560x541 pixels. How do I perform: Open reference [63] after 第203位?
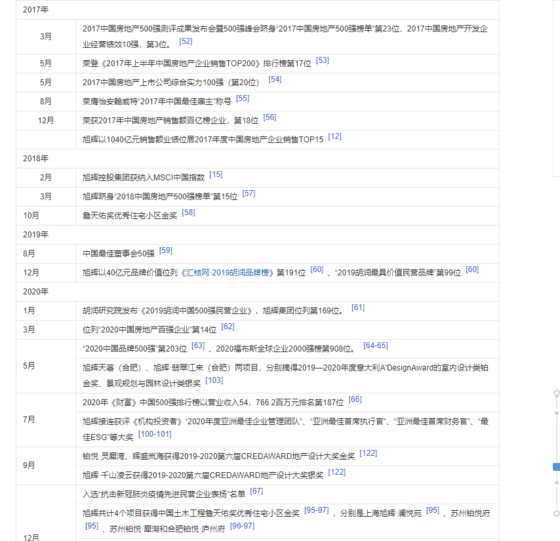click(x=198, y=346)
